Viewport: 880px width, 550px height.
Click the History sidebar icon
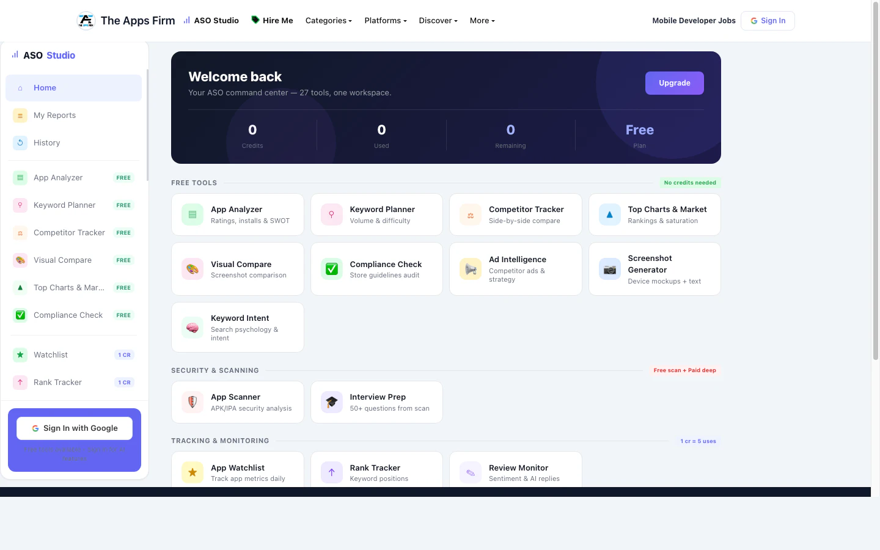20,143
